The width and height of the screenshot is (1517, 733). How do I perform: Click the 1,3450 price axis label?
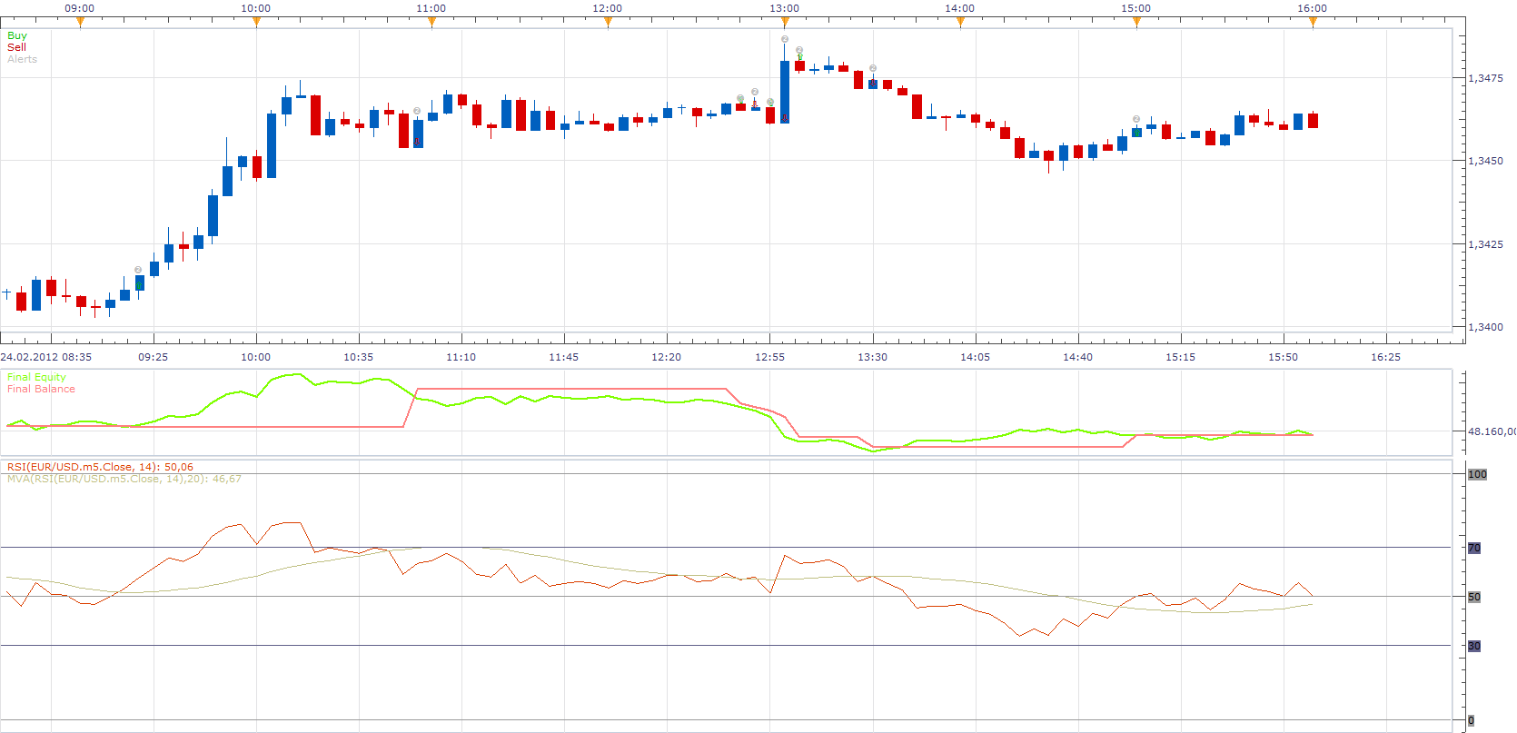pyautogui.click(x=1486, y=161)
